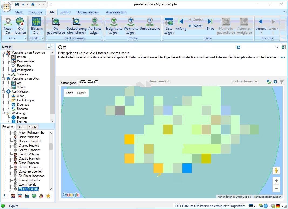Click the Street View pegman icon
The image size is (288, 209).
point(276,171)
